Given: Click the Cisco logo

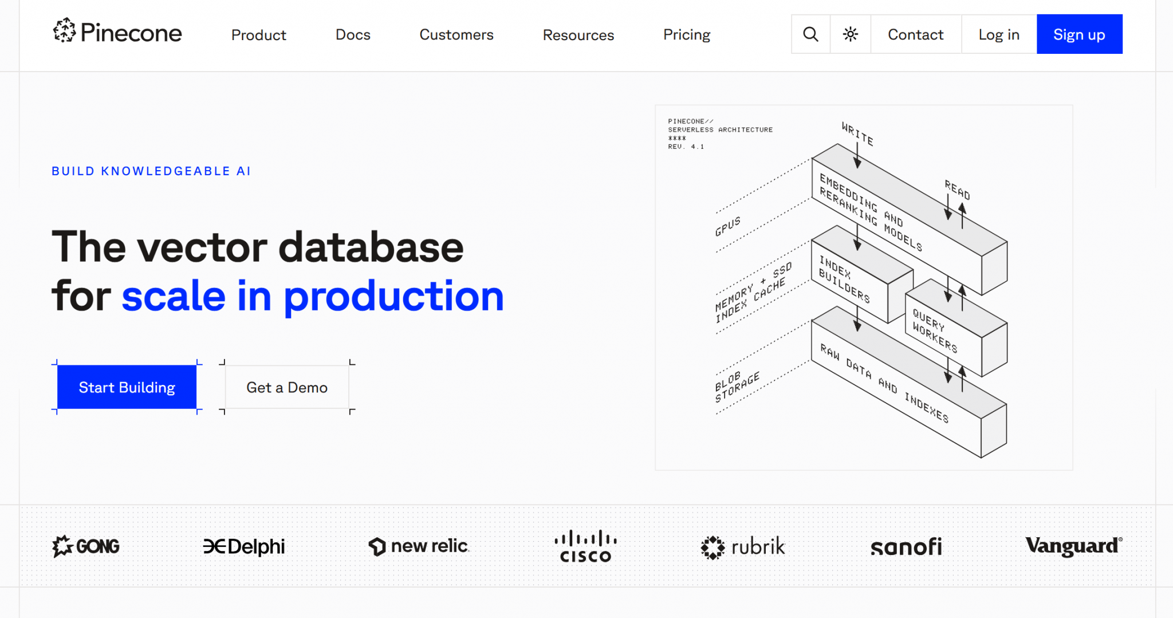Looking at the screenshot, I should 586,546.
